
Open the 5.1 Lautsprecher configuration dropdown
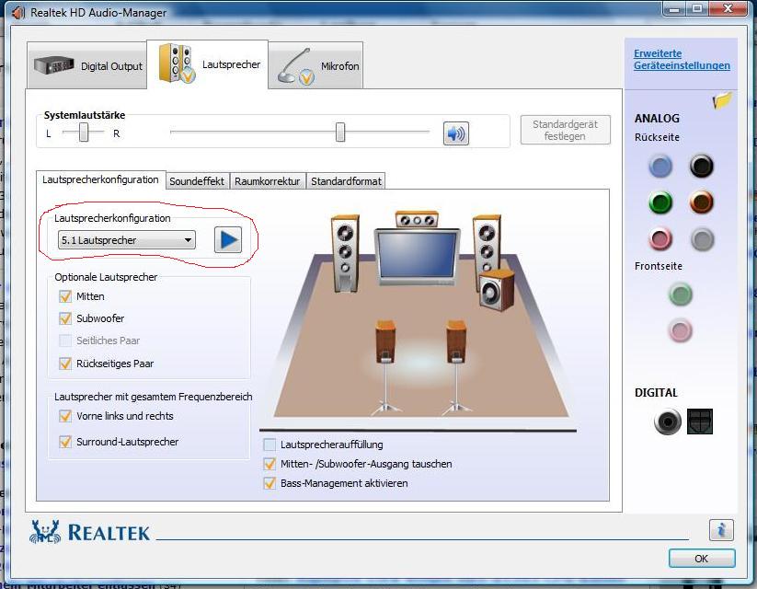(127, 240)
